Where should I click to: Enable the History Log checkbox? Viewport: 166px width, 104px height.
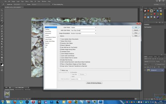(61, 70)
